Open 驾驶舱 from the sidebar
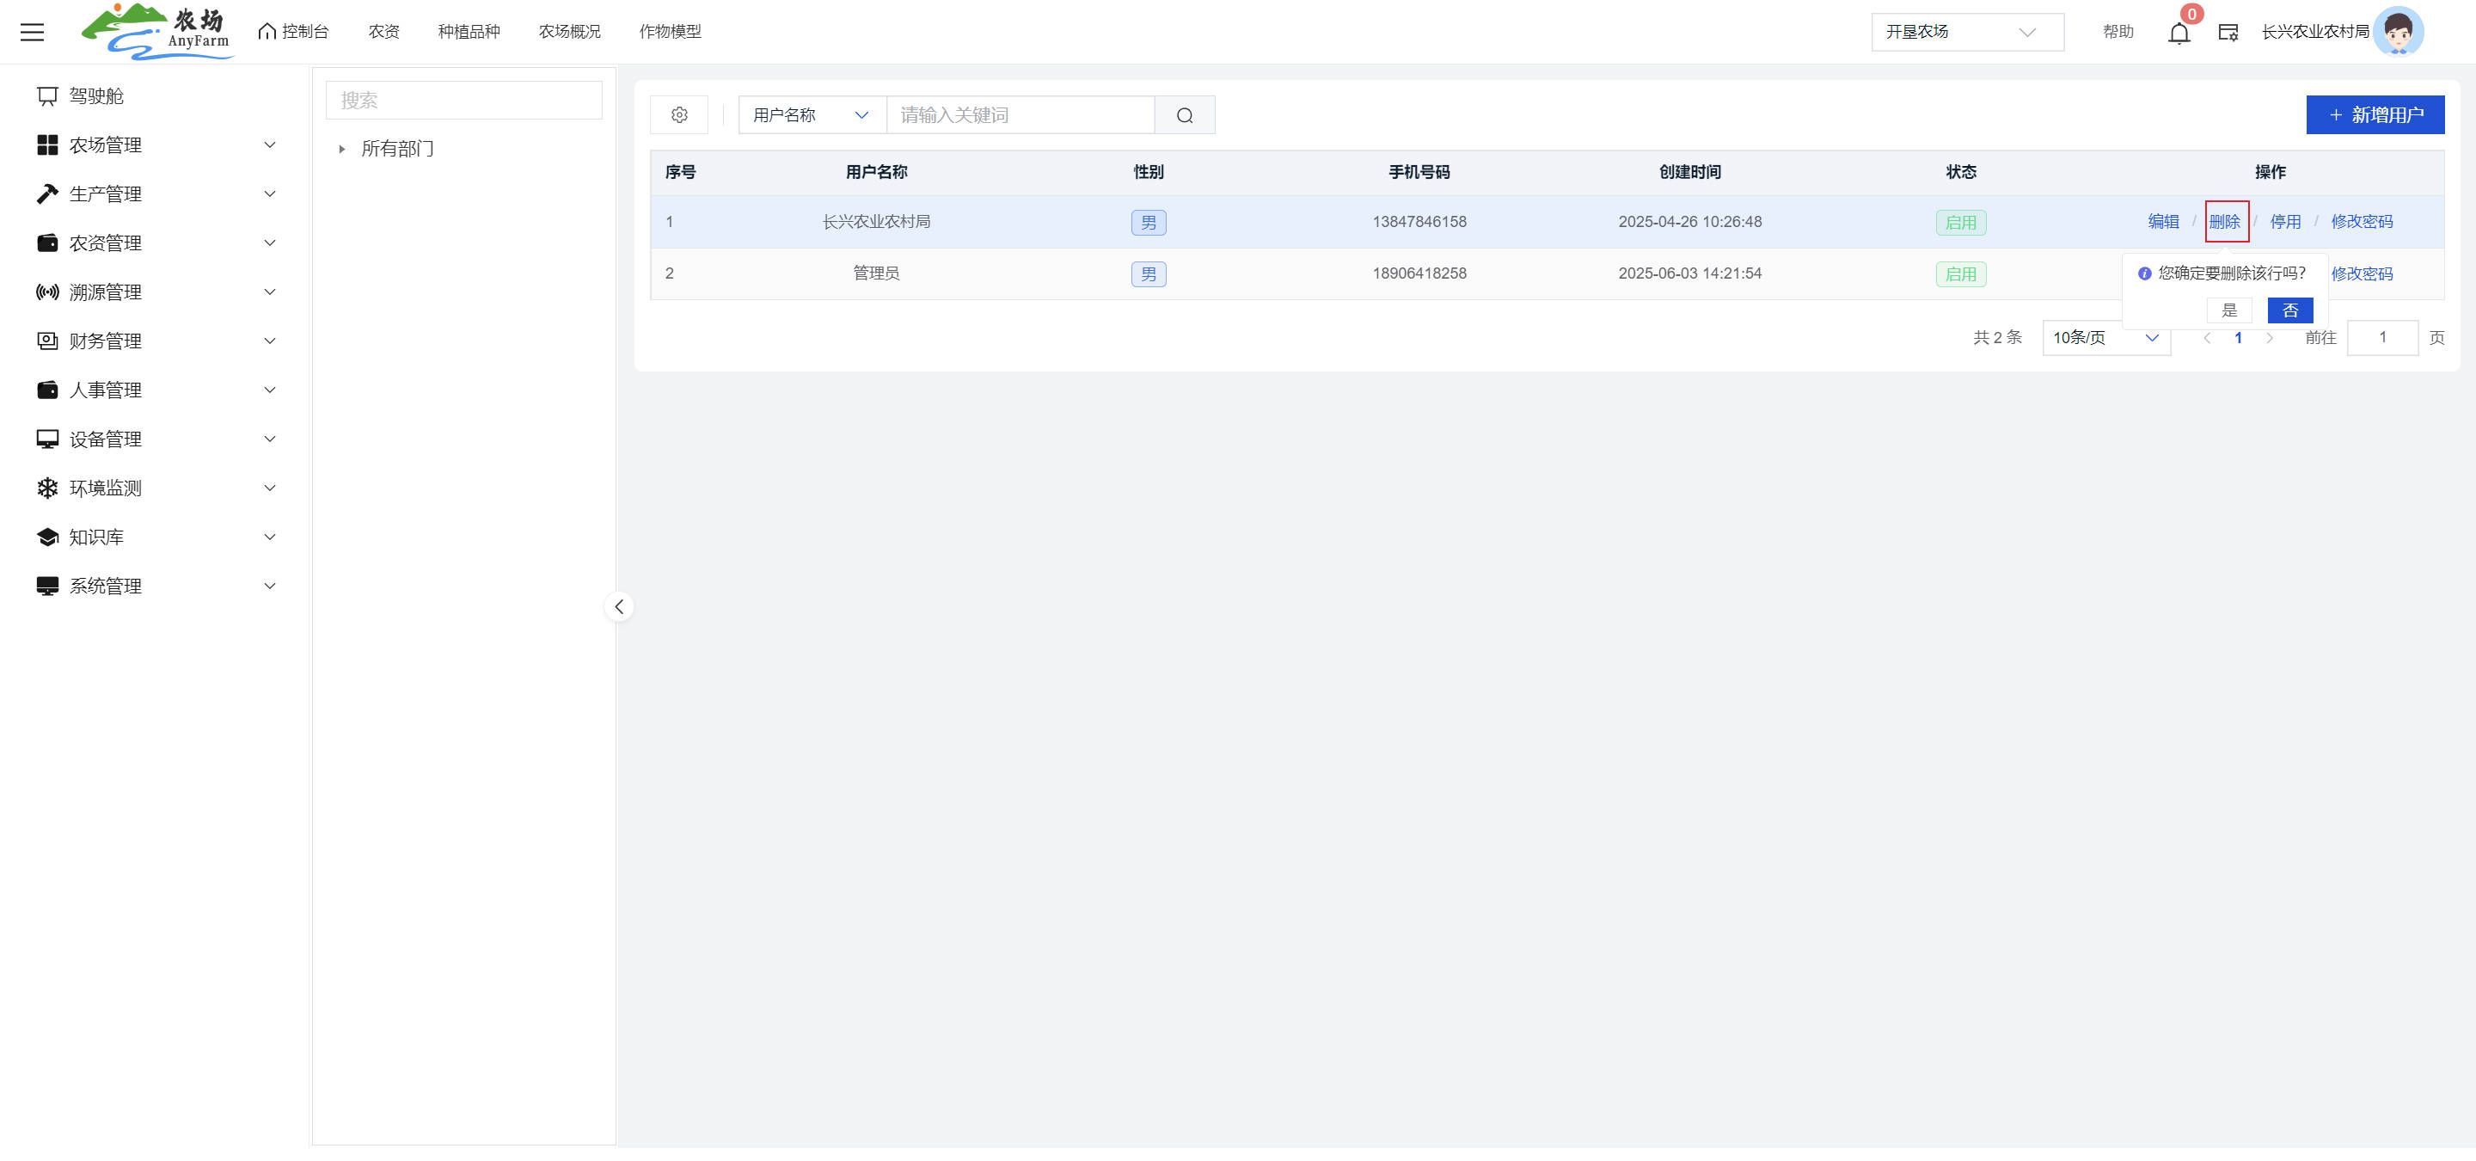2476x1161 pixels. pyautogui.click(x=96, y=96)
